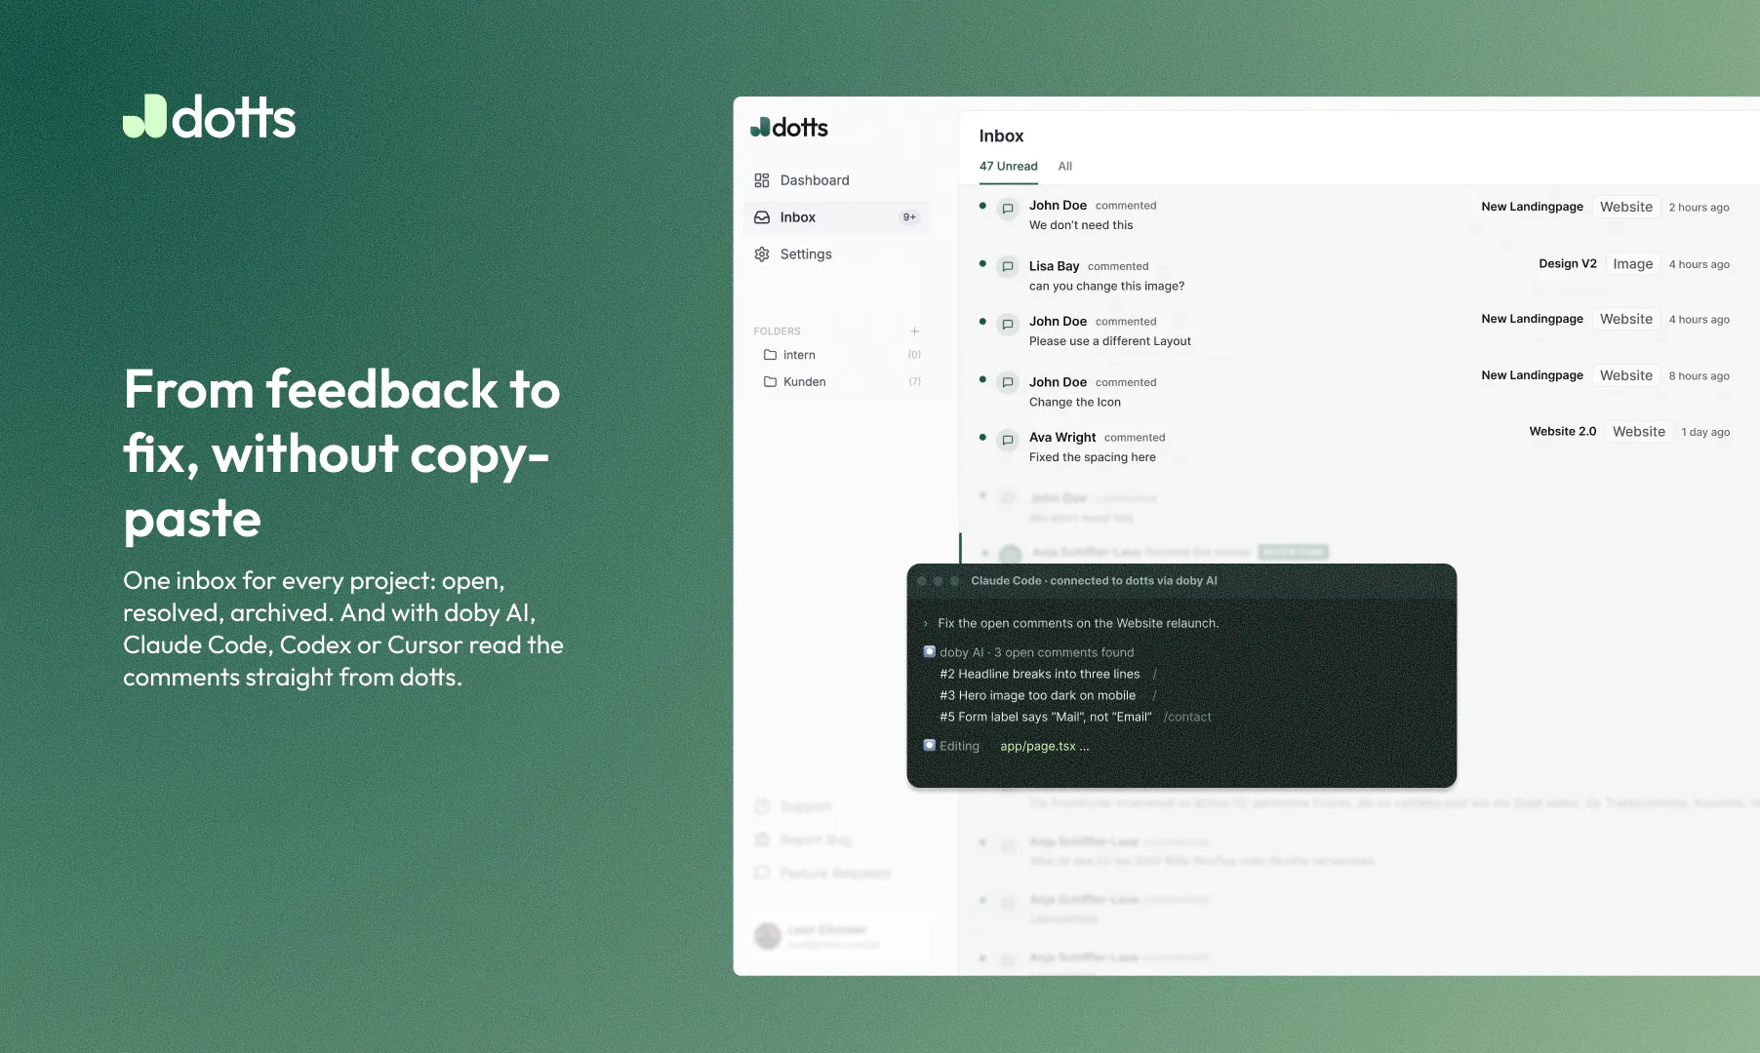This screenshot has width=1760, height=1053.
Task: Switch to the 47 Unread tab
Action: point(1009,167)
